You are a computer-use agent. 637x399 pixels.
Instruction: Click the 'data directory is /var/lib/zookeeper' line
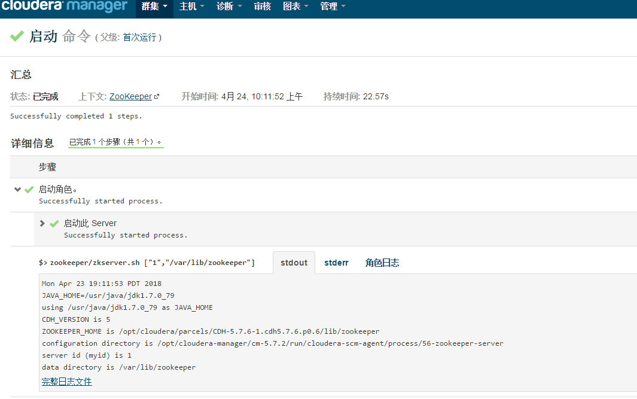118,367
